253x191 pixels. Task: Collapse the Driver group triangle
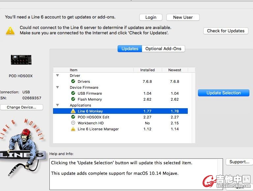pyautogui.click(x=58, y=76)
